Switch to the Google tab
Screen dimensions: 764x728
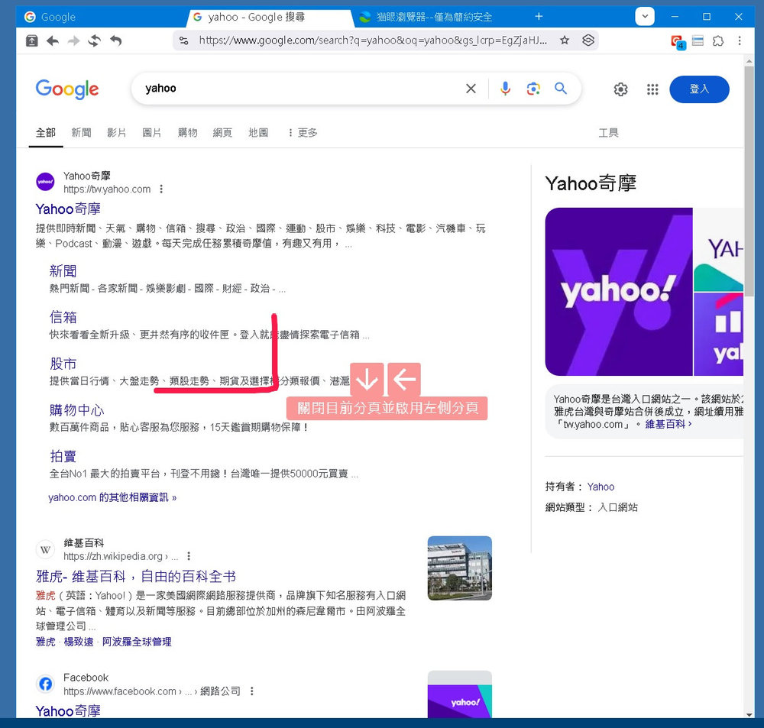click(102, 17)
